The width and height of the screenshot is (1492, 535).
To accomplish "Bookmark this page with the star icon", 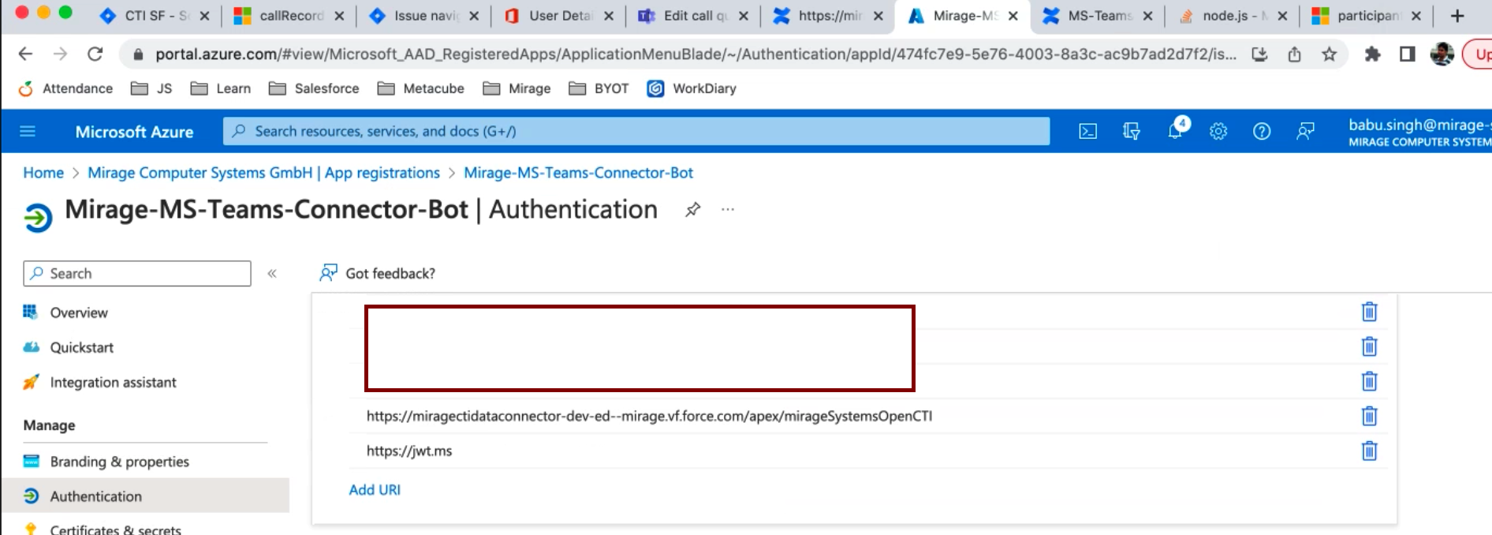I will pyautogui.click(x=1330, y=54).
